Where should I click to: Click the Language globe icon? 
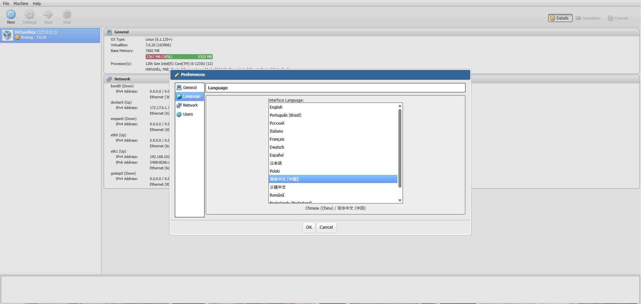179,97
